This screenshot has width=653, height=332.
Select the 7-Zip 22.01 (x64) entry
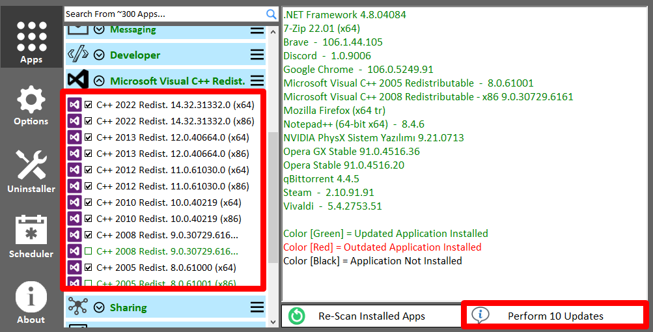click(322, 29)
